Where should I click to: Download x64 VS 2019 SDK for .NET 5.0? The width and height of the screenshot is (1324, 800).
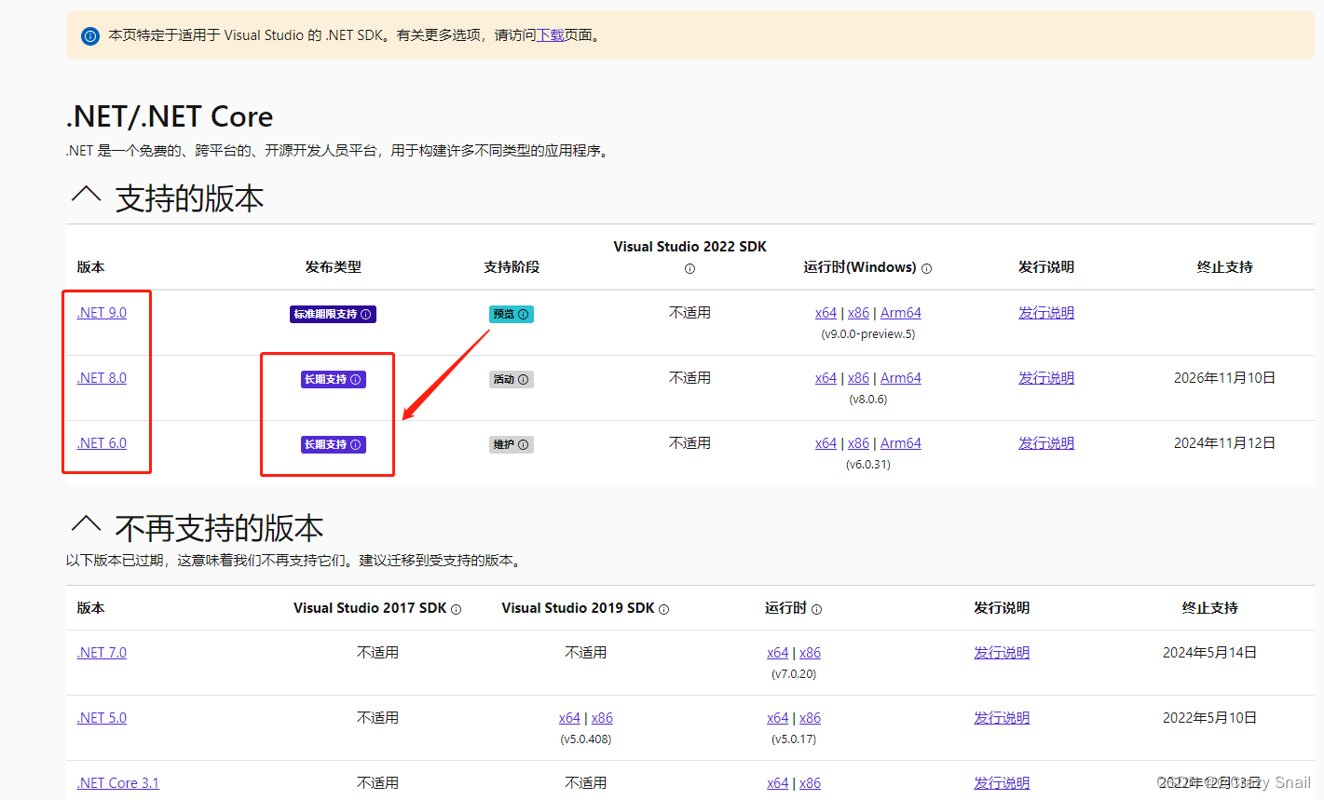(569, 718)
